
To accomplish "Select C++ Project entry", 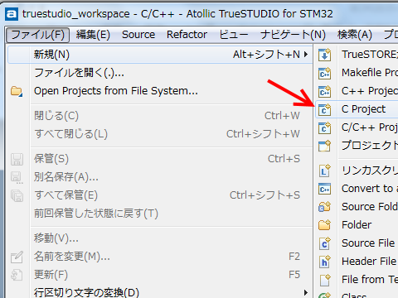I will 357,91.
